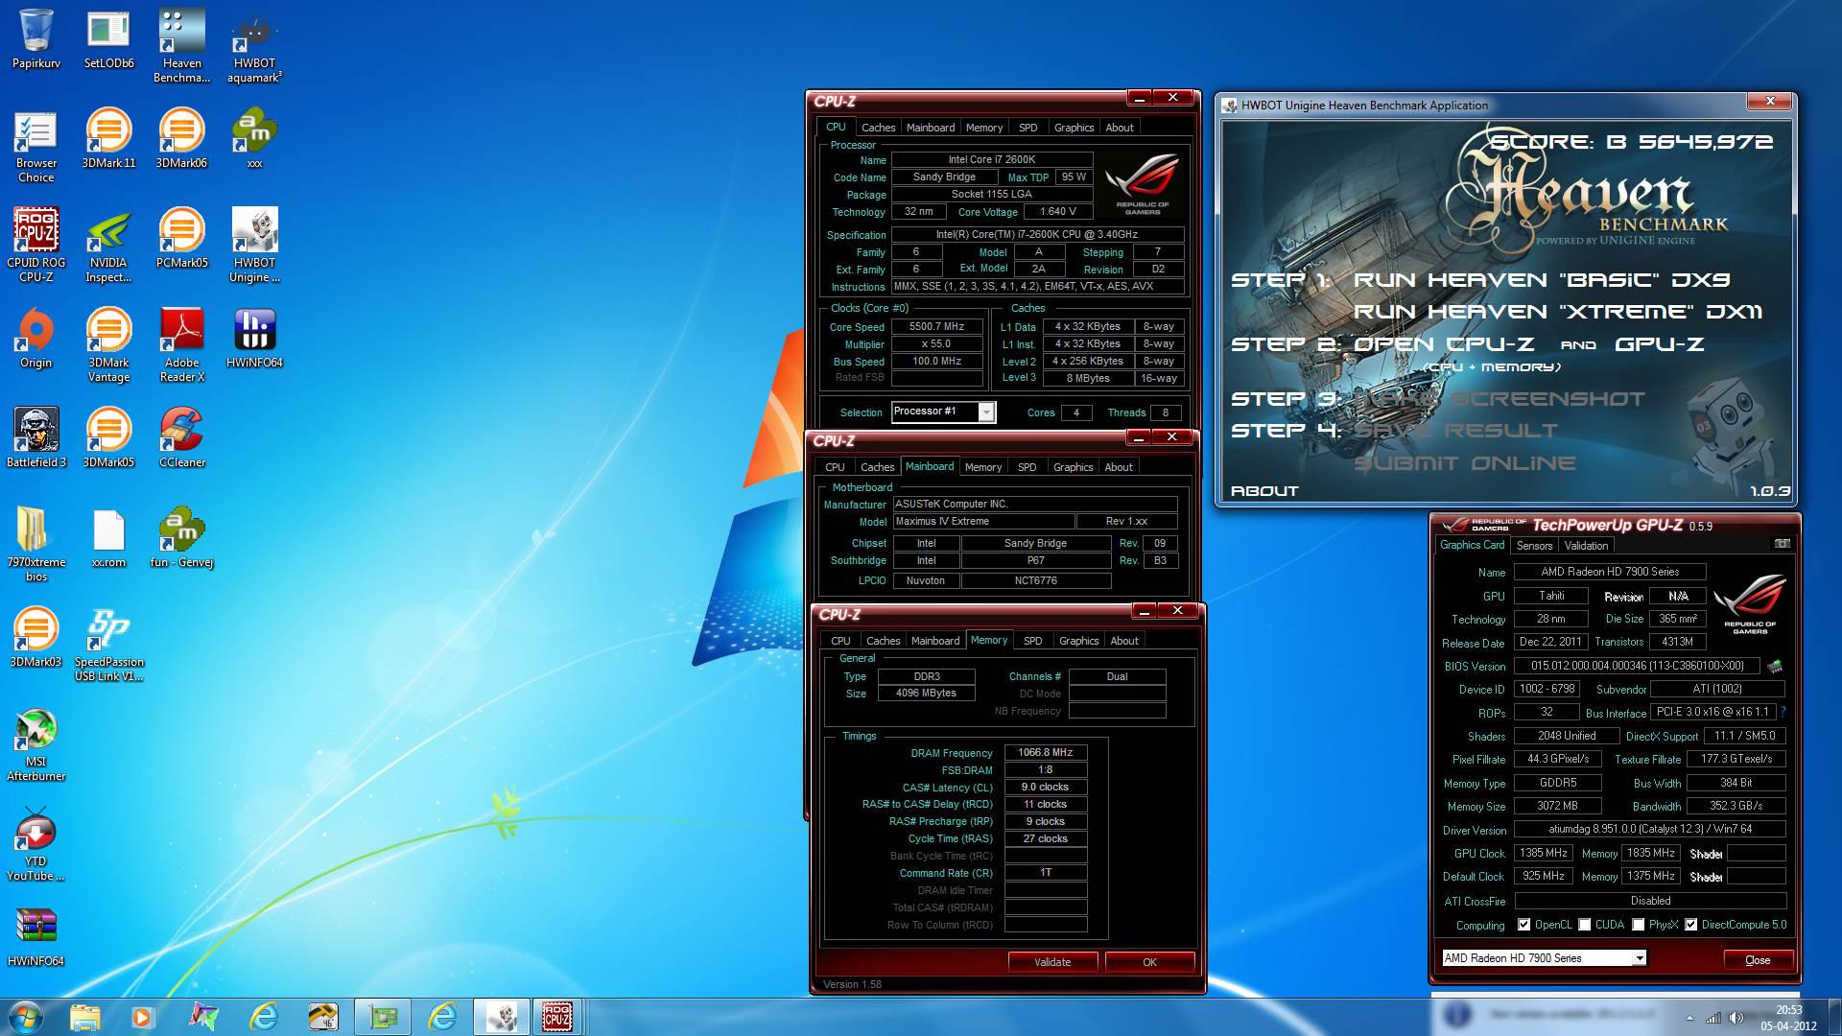This screenshot has height=1036, width=1842.
Task: Open the Windows Start button
Action: click(26, 1016)
